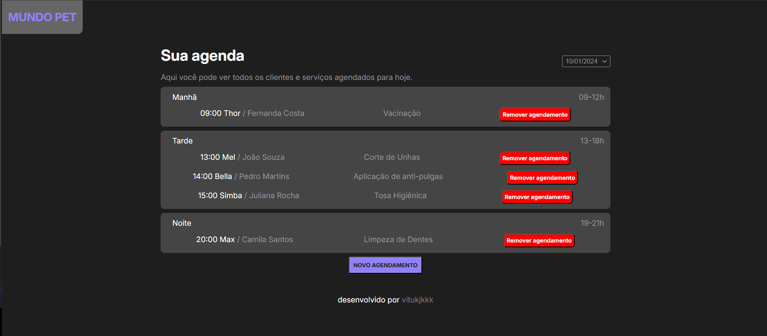The width and height of the screenshot is (767, 336).
Task: Select the Pedro Martins client name
Action: [264, 176]
